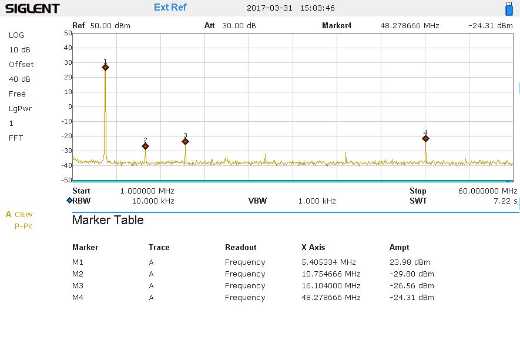Click the Free trigger label

pos(17,94)
